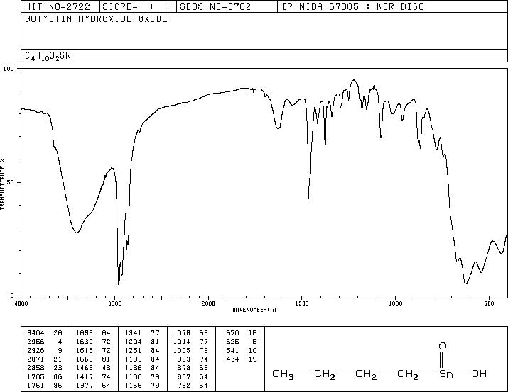Click the 3000 x-axis tick label
This screenshot has width=508, height=392.
(114, 303)
